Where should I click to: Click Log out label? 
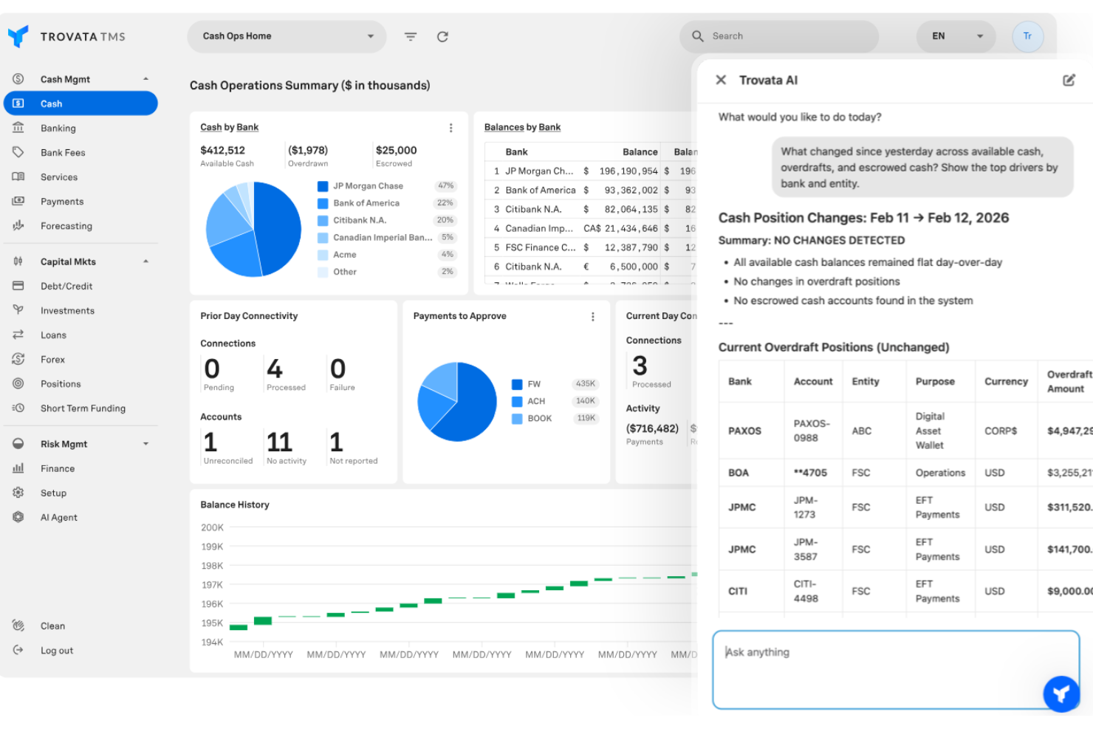57,651
